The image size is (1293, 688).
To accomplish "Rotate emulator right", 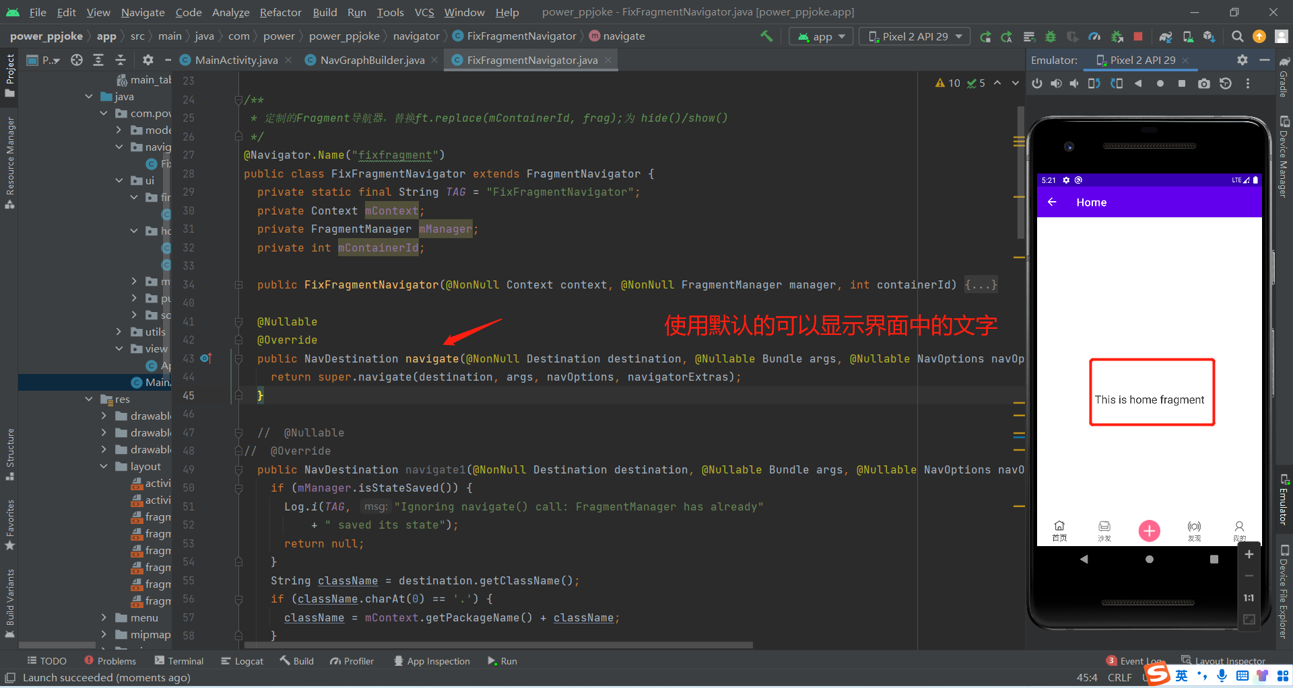I will [1117, 83].
